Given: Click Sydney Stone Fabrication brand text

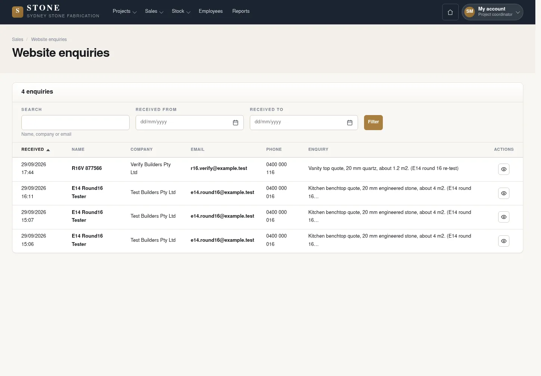Looking at the screenshot, I should 63,16.
